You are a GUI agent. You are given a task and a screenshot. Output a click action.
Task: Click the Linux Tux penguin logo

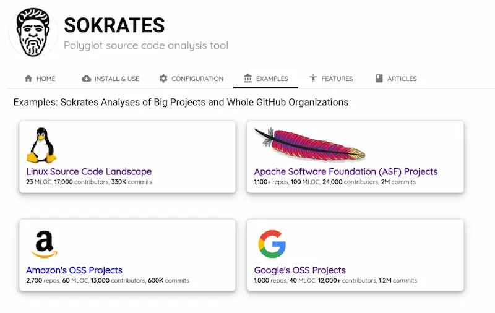41,145
